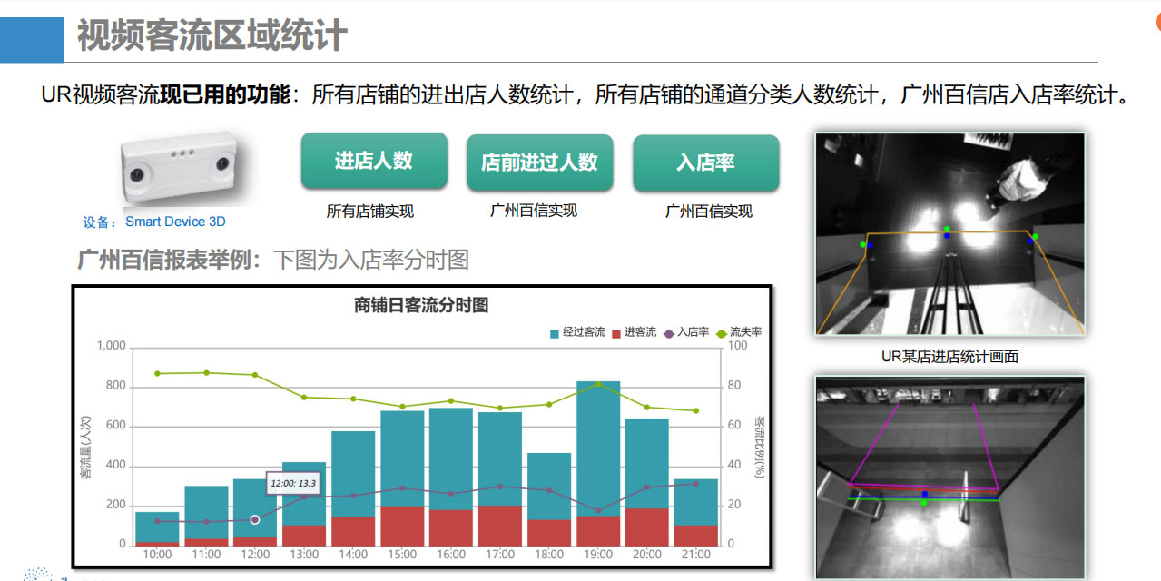The height and width of the screenshot is (581, 1161).
Task: Toggle the 进客流 legend series
Action: pos(634,332)
